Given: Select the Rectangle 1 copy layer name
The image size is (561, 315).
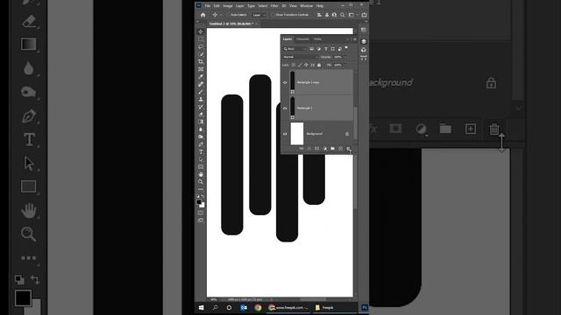Looking at the screenshot, I should [x=308, y=82].
